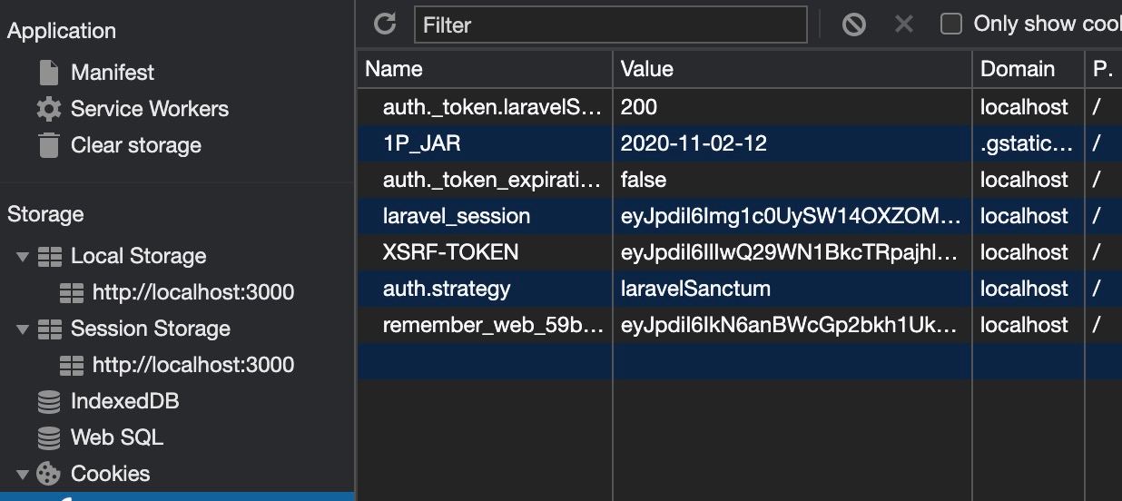Open the Manifest section
Screen dimensions: 1122x501
click(x=113, y=73)
